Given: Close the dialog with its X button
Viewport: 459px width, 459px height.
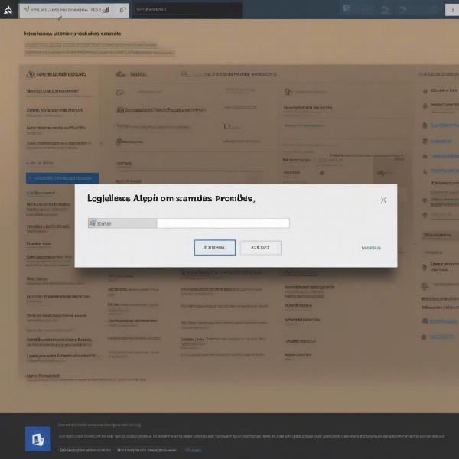Looking at the screenshot, I should [x=383, y=200].
